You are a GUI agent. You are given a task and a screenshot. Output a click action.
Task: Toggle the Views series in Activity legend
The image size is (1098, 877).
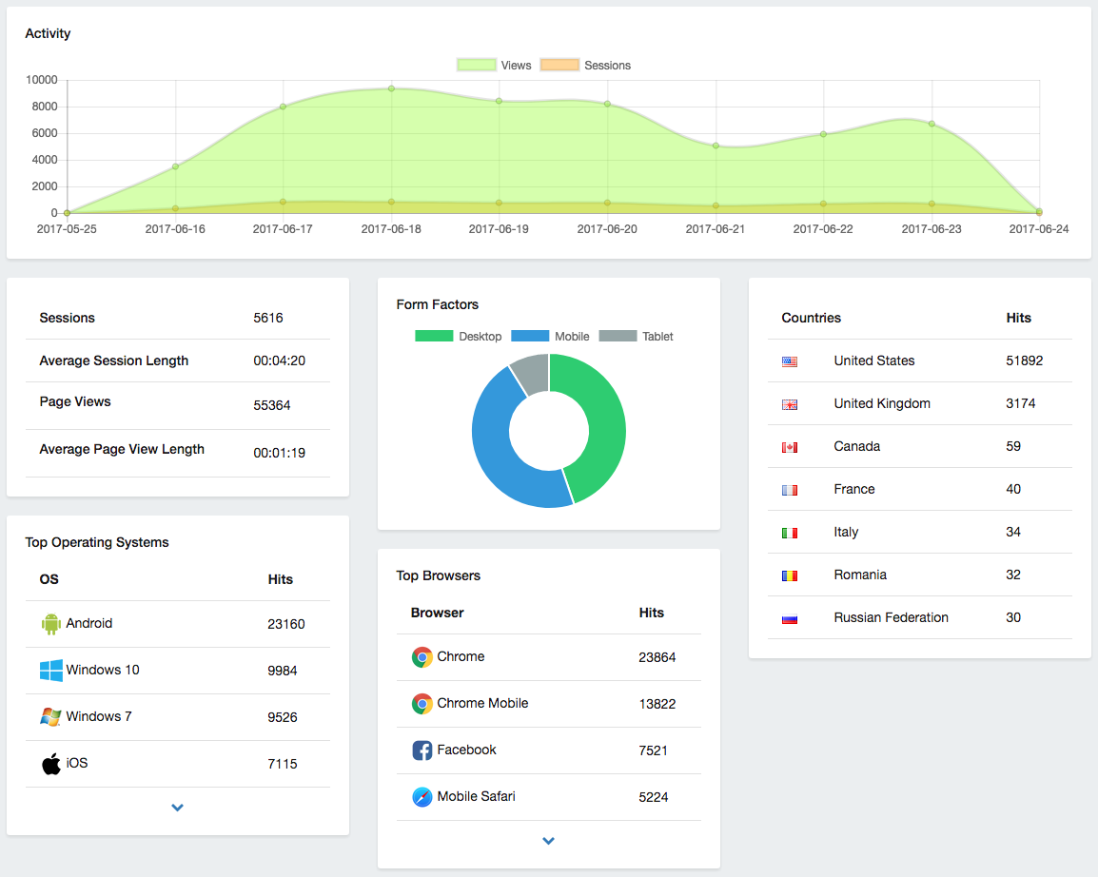pyautogui.click(x=495, y=65)
